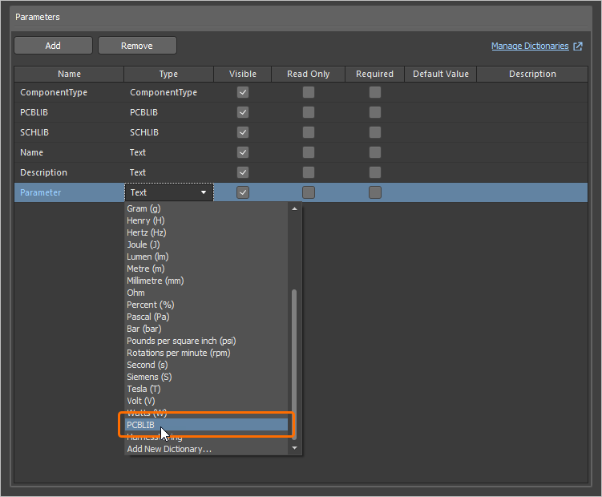Select the Description parameter row name cell

click(69, 172)
